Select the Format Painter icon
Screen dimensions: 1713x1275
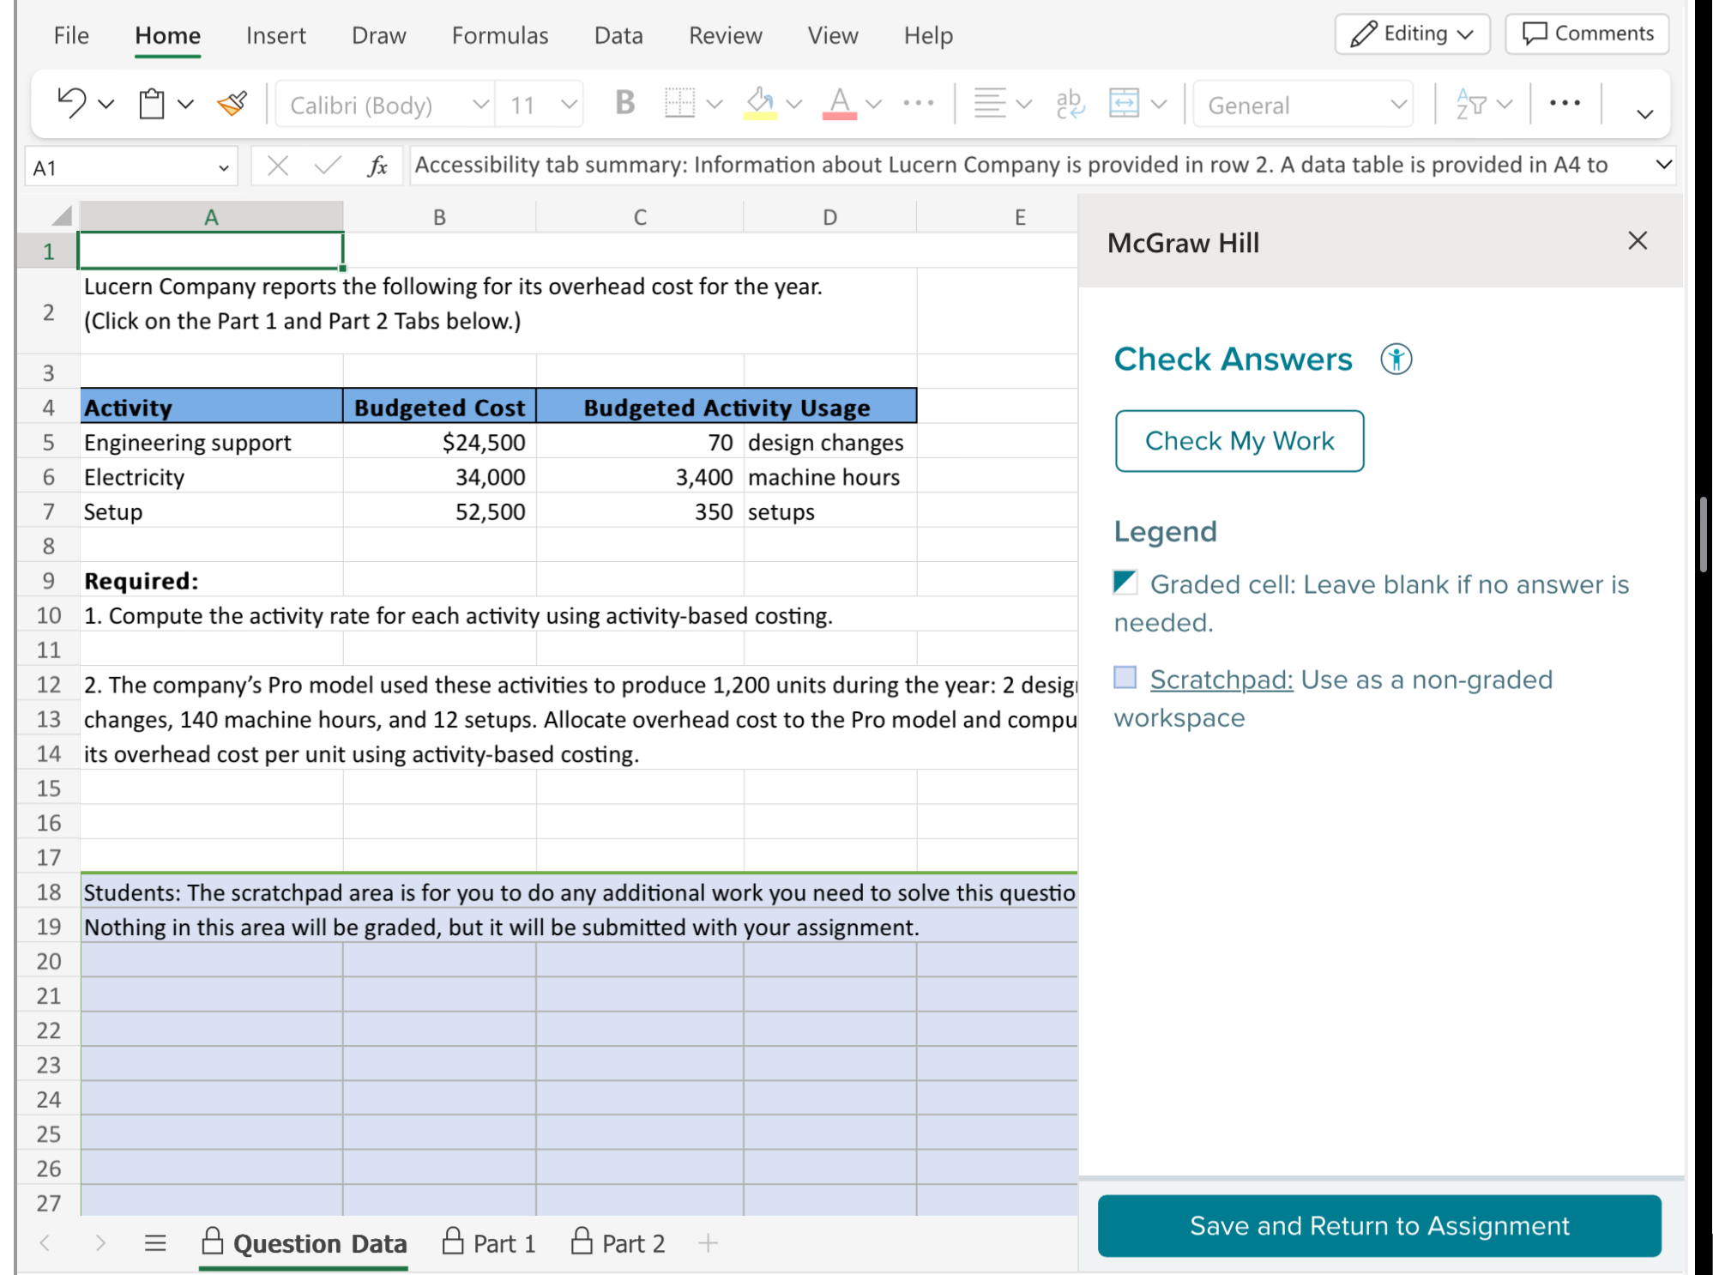pos(232,102)
